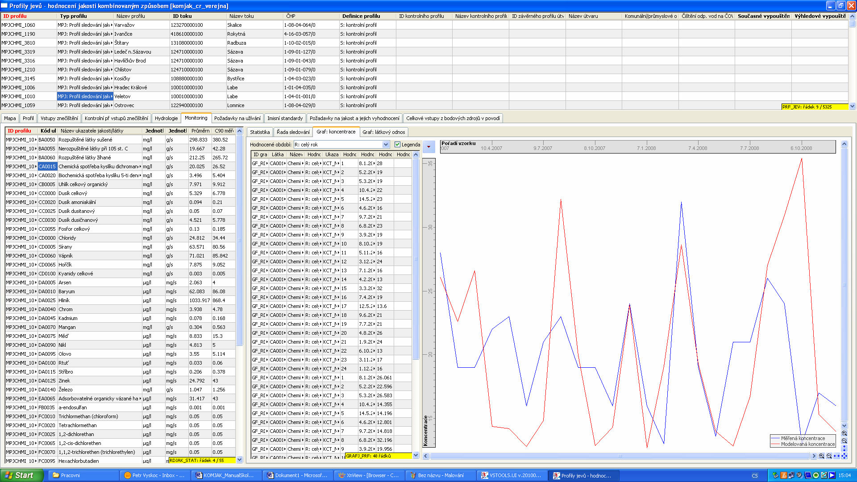Click the globe disc tray icon
Screen dimensions: 857x482
824,475
